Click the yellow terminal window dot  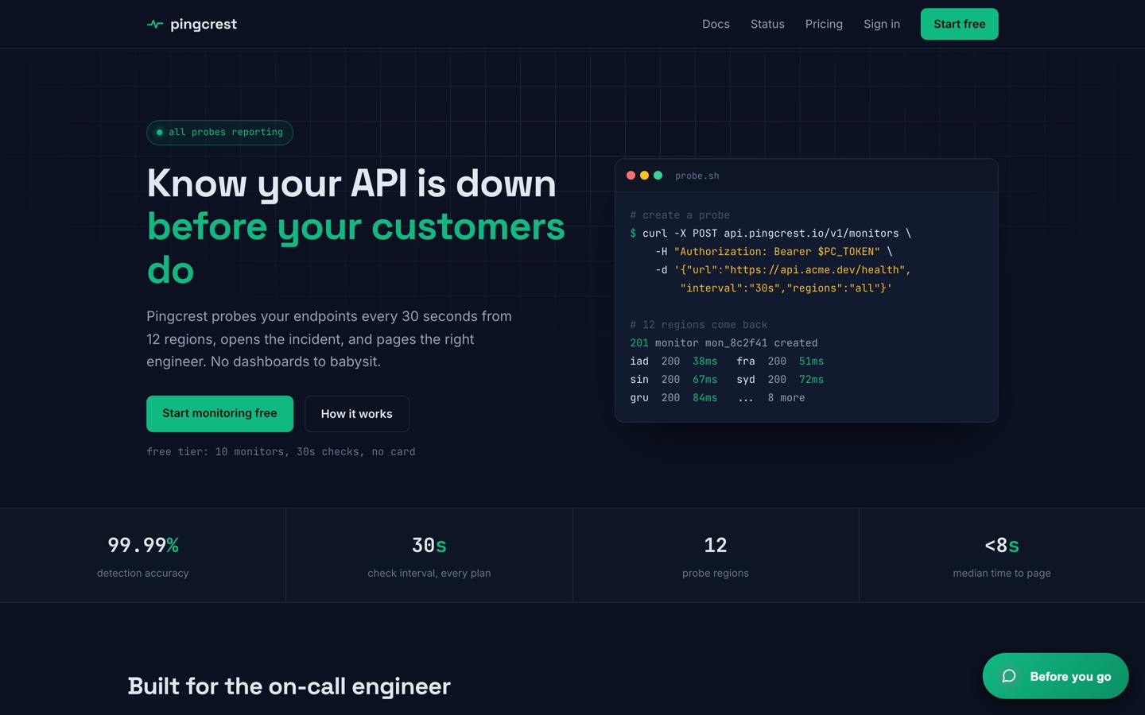(x=645, y=176)
